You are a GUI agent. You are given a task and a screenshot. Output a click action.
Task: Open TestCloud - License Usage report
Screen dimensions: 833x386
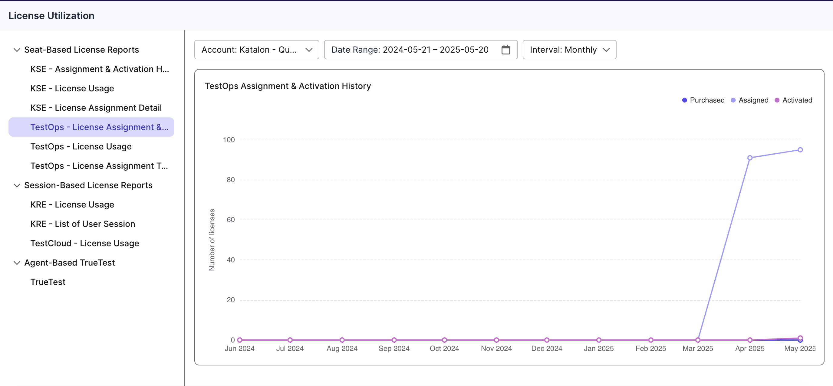click(x=85, y=244)
